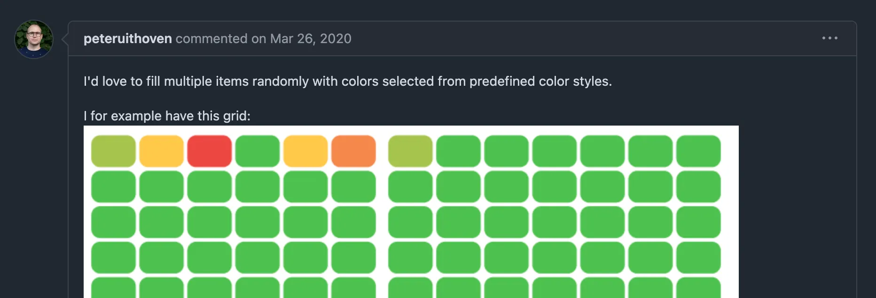The width and height of the screenshot is (876, 298).
Task: Click the green tile directly below the red tile
Action: 210,186
